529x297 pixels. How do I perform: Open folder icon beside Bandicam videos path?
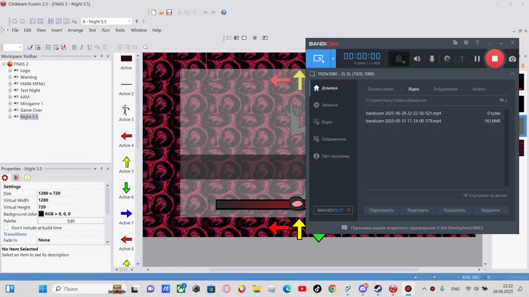tap(502, 100)
